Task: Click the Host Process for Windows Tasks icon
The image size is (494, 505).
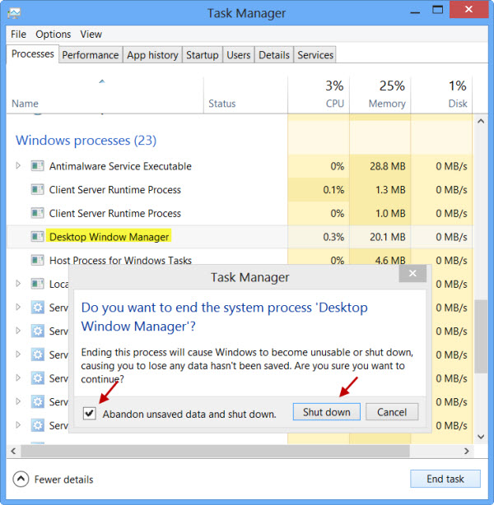Action: tap(37, 260)
